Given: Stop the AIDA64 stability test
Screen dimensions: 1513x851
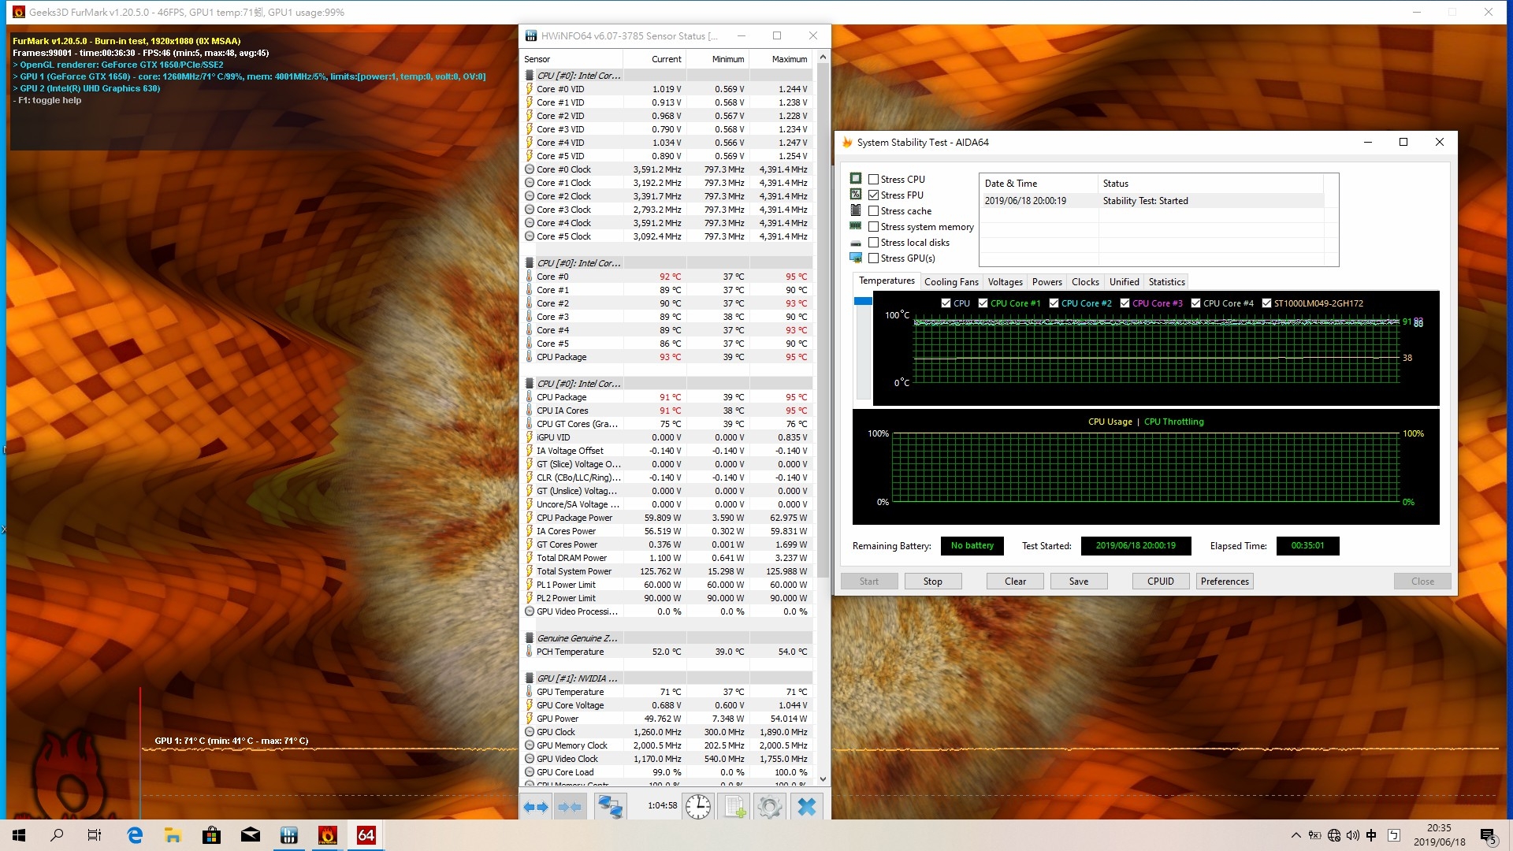Looking at the screenshot, I should pyautogui.click(x=932, y=581).
